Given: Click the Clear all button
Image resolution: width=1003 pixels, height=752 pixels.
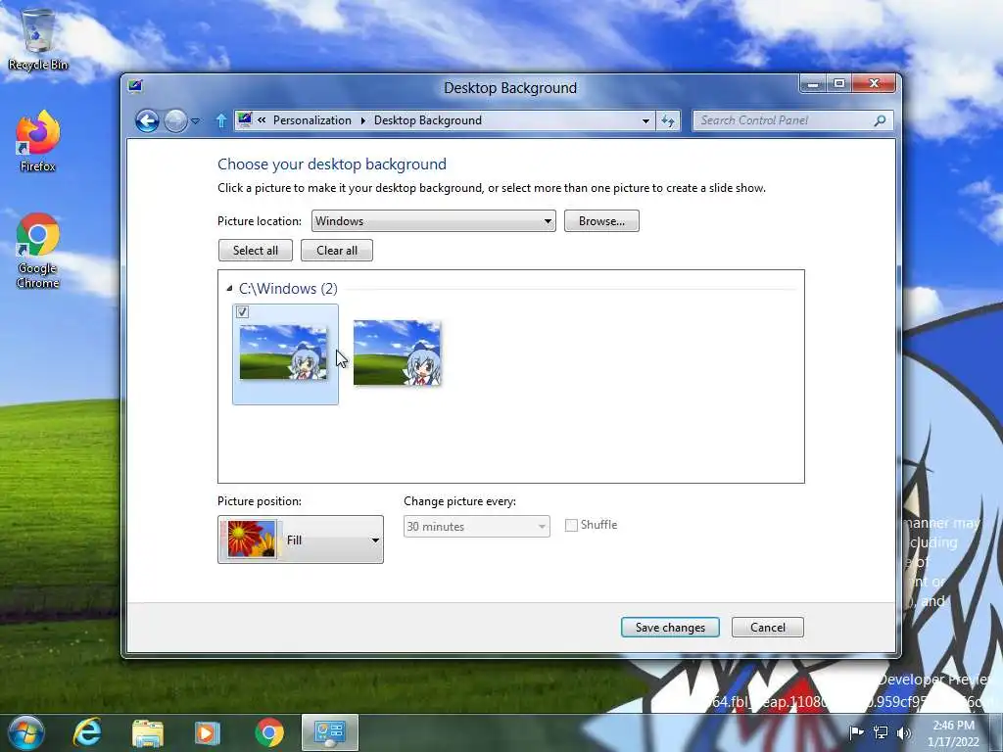Looking at the screenshot, I should coord(337,250).
